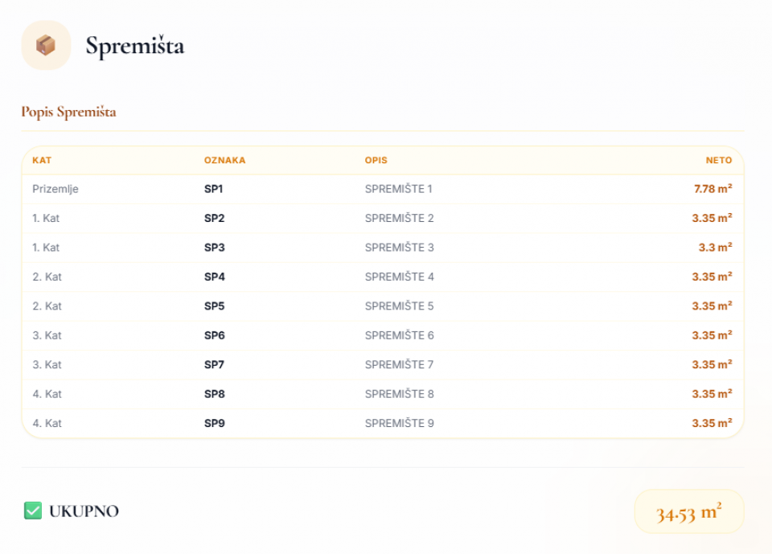Click the 3.35 m² value in the SP2 row
Viewport: 772px width, 554px height.
click(712, 218)
